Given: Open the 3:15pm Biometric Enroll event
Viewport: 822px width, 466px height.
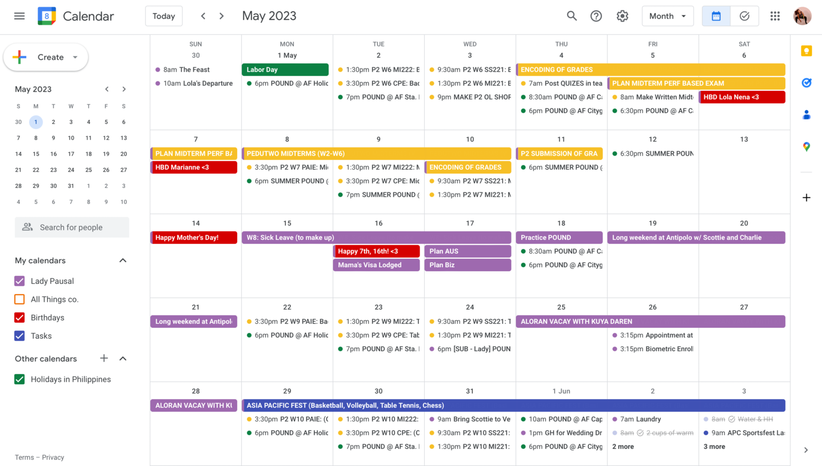Looking at the screenshot, I should [x=651, y=349].
